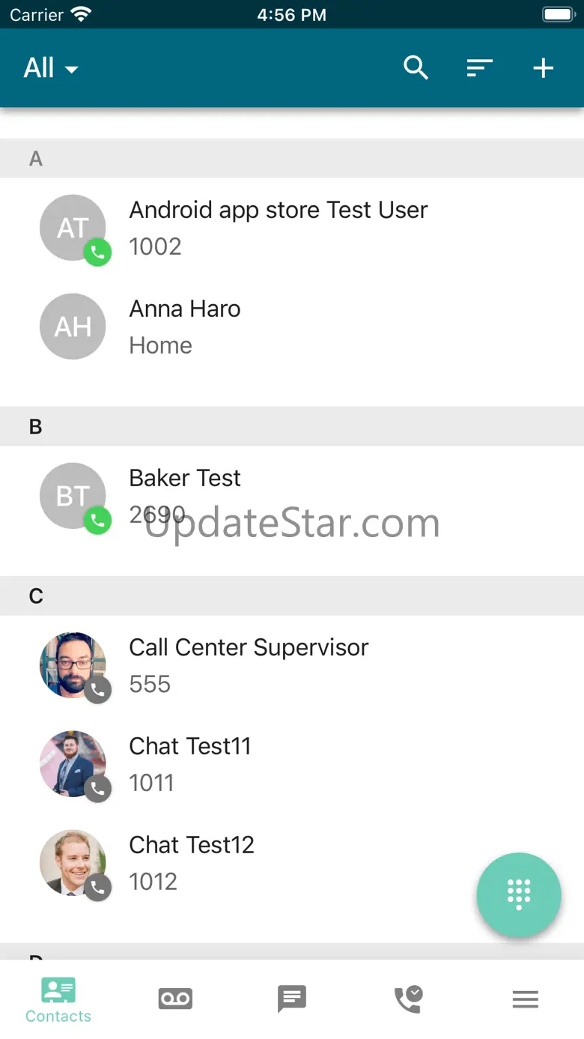
Task: Switch to the Contacts tab
Action: pyautogui.click(x=58, y=999)
